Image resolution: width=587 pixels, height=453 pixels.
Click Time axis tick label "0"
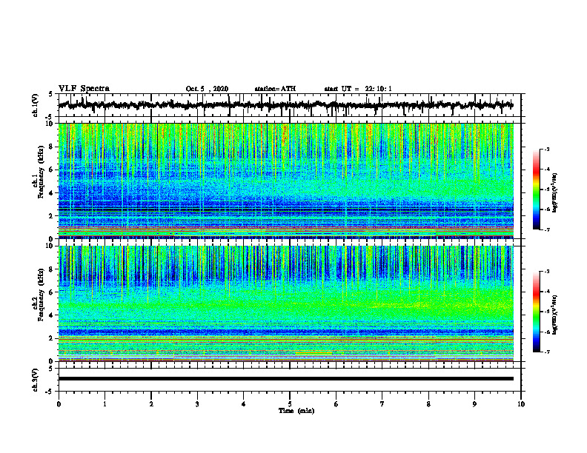click(x=59, y=404)
